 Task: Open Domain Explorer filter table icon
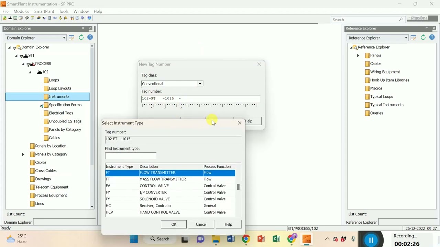(71, 37)
